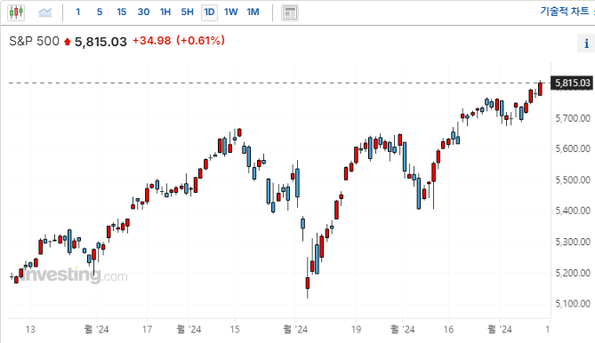The width and height of the screenshot is (595, 343).
Task: Click the info icon beside chart
Action: pyautogui.click(x=586, y=44)
